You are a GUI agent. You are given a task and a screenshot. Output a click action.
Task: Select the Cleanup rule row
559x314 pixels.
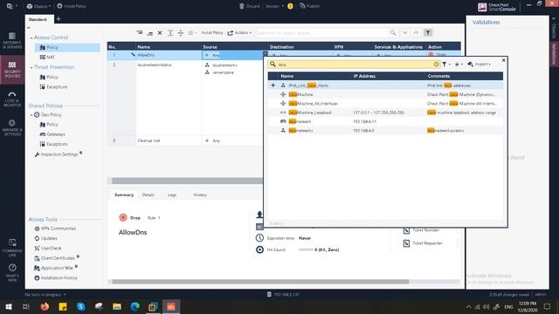pos(185,140)
